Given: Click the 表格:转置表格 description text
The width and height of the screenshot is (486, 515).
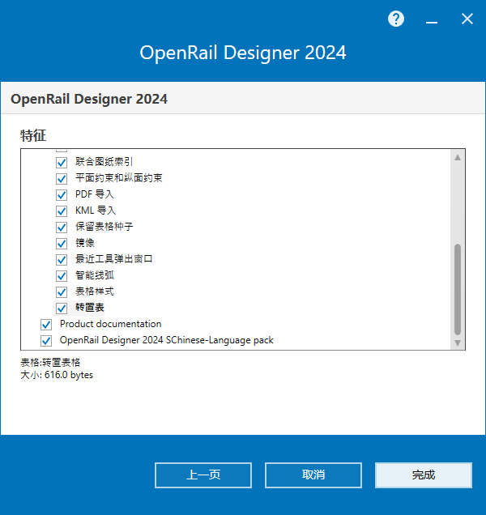Looking at the screenshot, I should coord(50,362).
